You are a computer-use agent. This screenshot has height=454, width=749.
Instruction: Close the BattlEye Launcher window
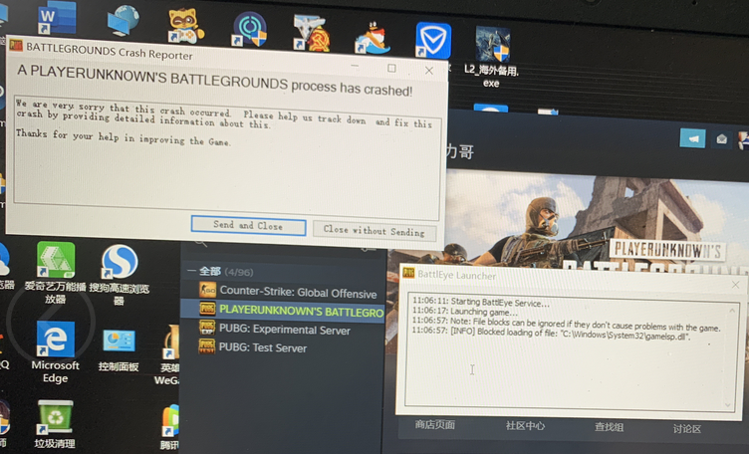point(735,285)
